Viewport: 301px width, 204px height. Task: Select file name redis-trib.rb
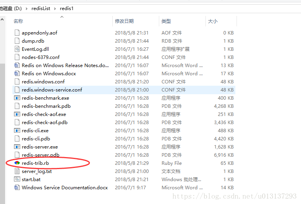click(35, 163)
